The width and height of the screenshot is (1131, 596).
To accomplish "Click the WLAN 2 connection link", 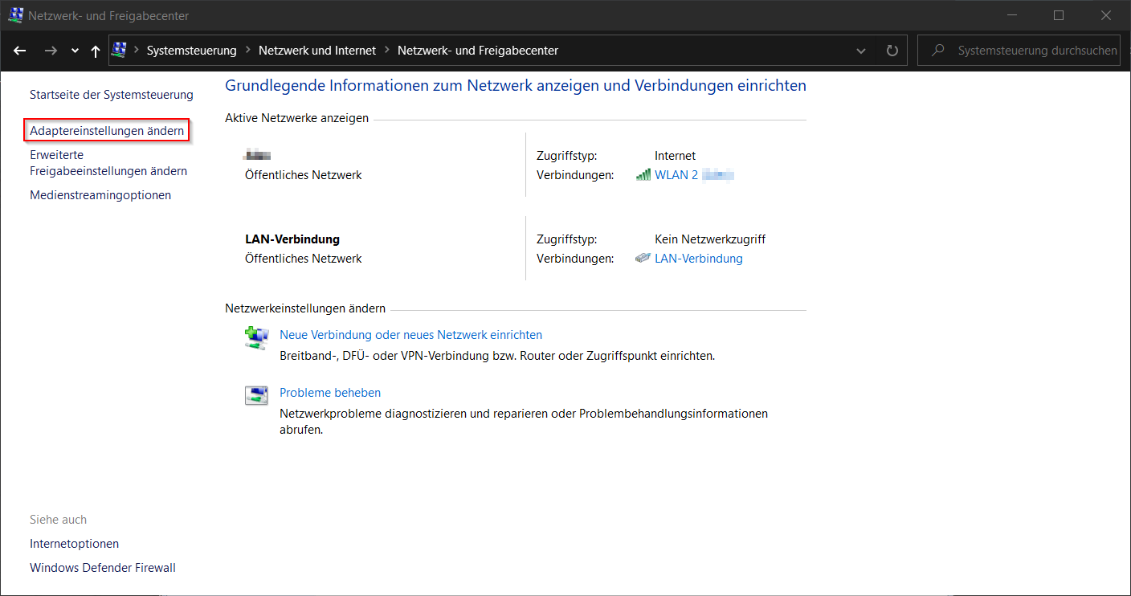I will [676, 175].
